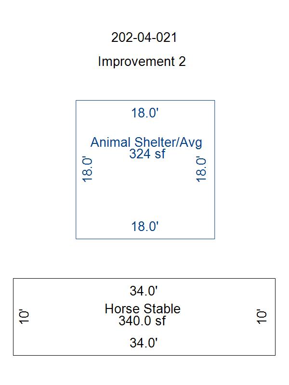The height and width of the screenshot is (385, 289).
Task: Select the Improvement 2 heading
Action: (142, 61)
